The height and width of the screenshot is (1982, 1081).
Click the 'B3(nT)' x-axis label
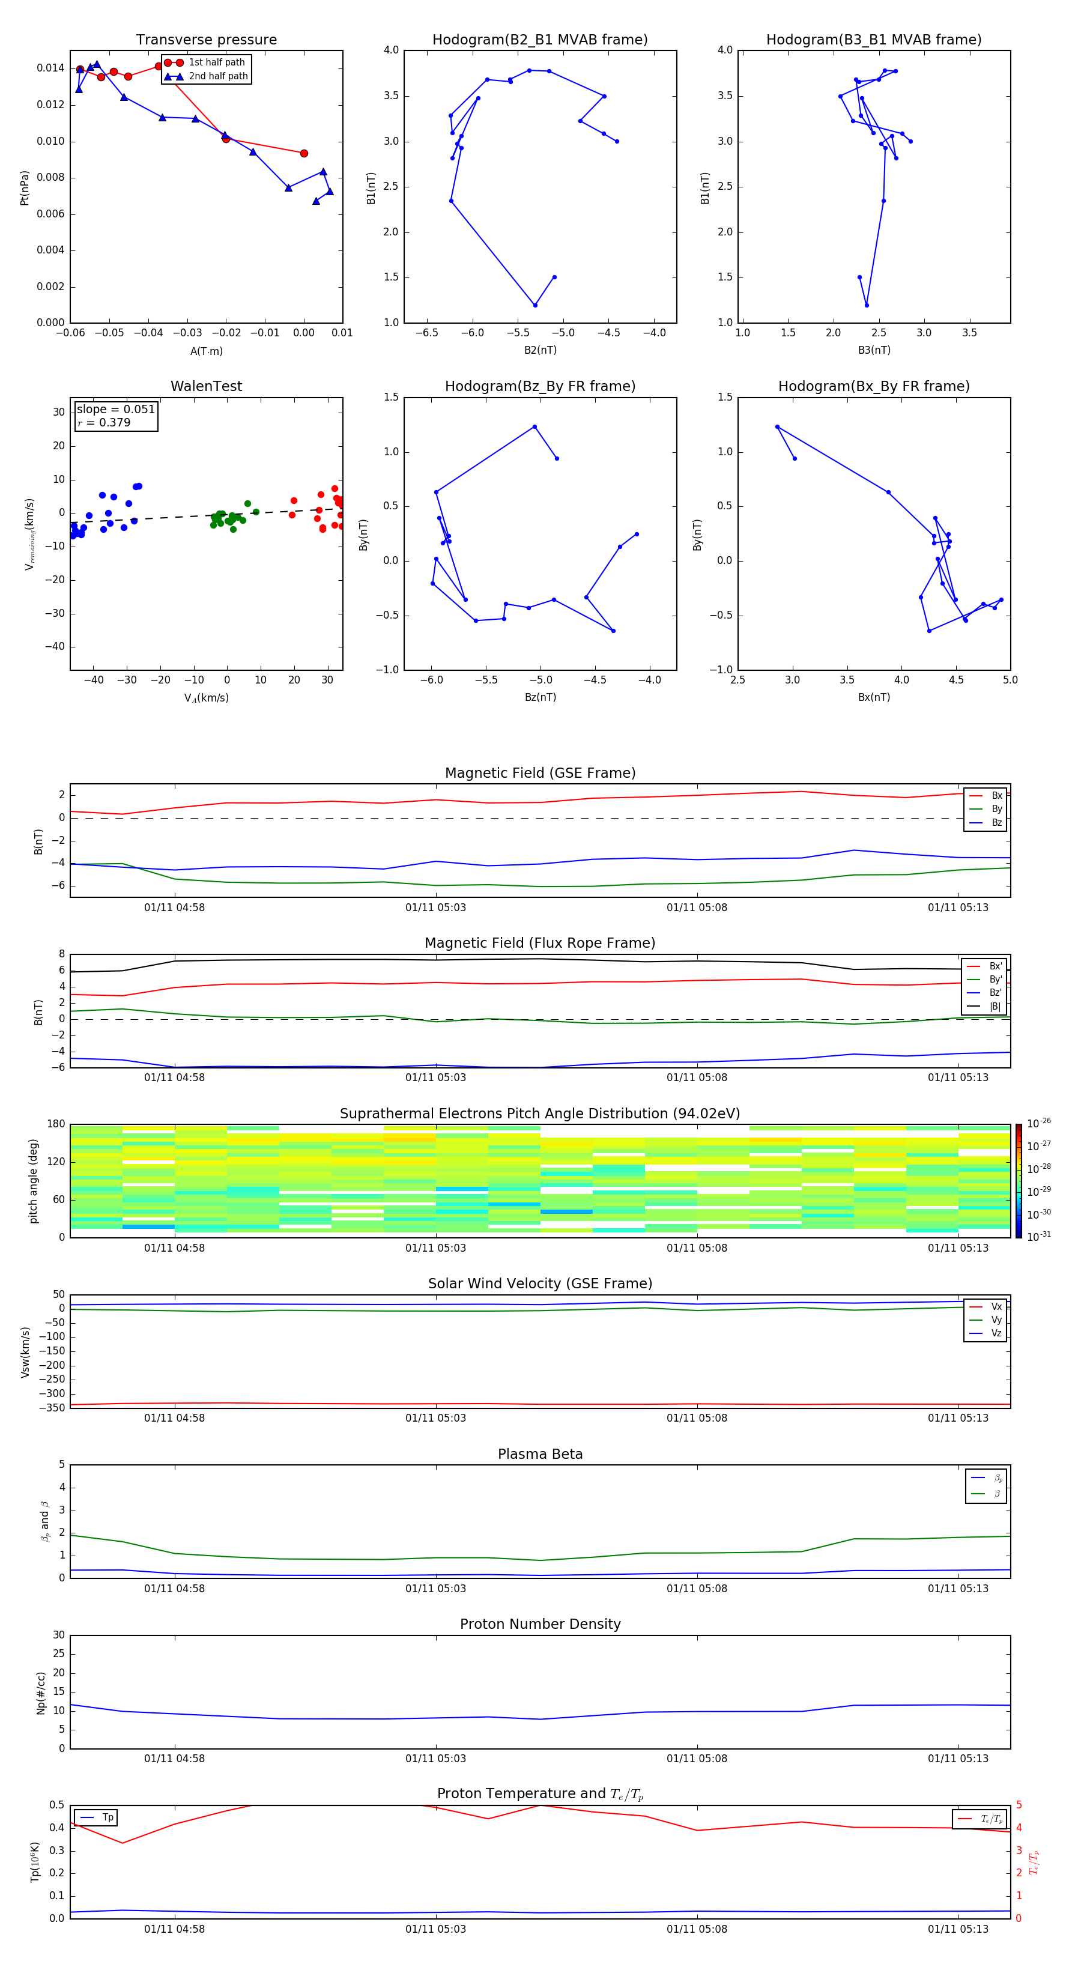tap(874, 350)
